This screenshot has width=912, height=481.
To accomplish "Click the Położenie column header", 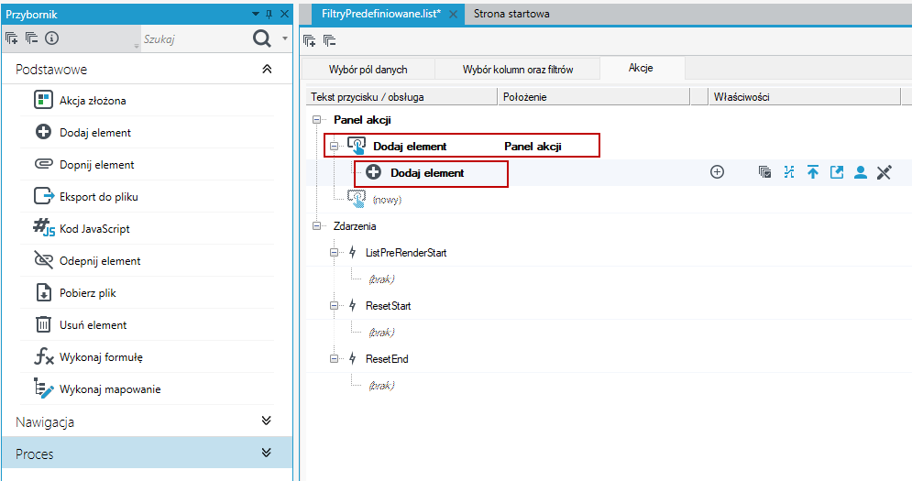I will pos(593,96).
